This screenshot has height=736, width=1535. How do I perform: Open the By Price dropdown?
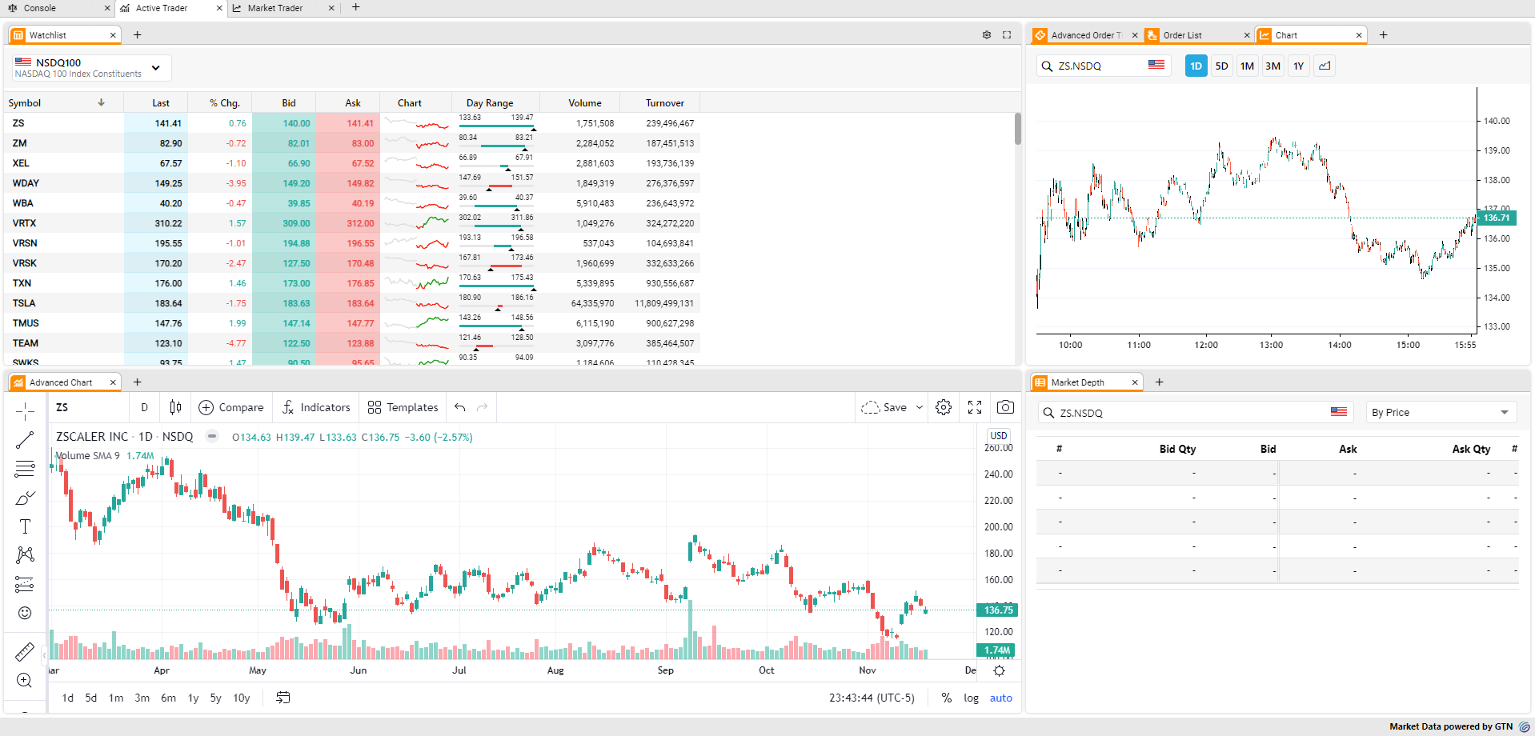1440,413
